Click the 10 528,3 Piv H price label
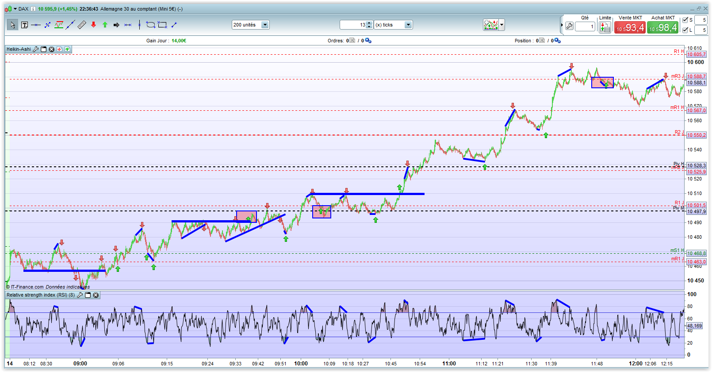Viewport: 712px width, 372px height. point(697,166)
